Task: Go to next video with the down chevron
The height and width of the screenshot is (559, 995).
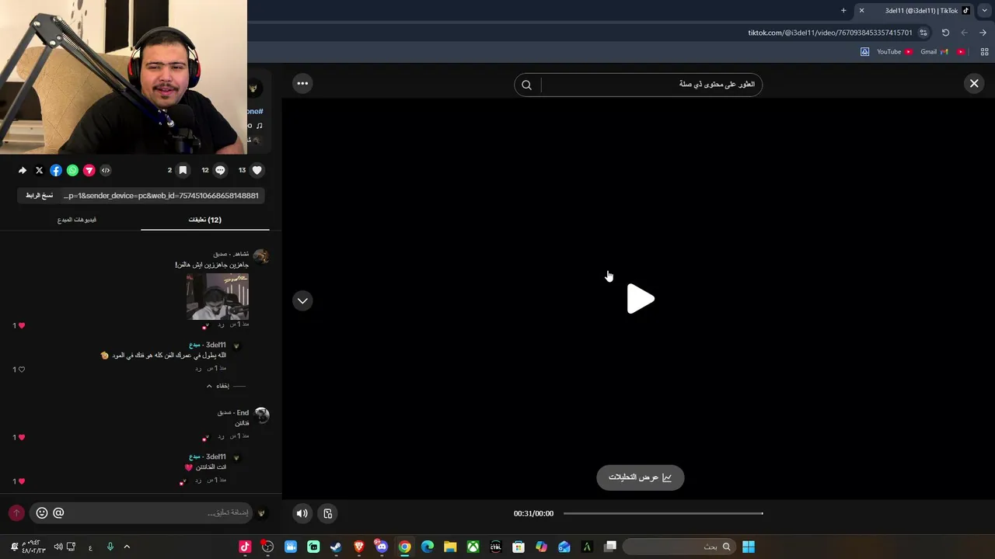Action: pos(302,300)
